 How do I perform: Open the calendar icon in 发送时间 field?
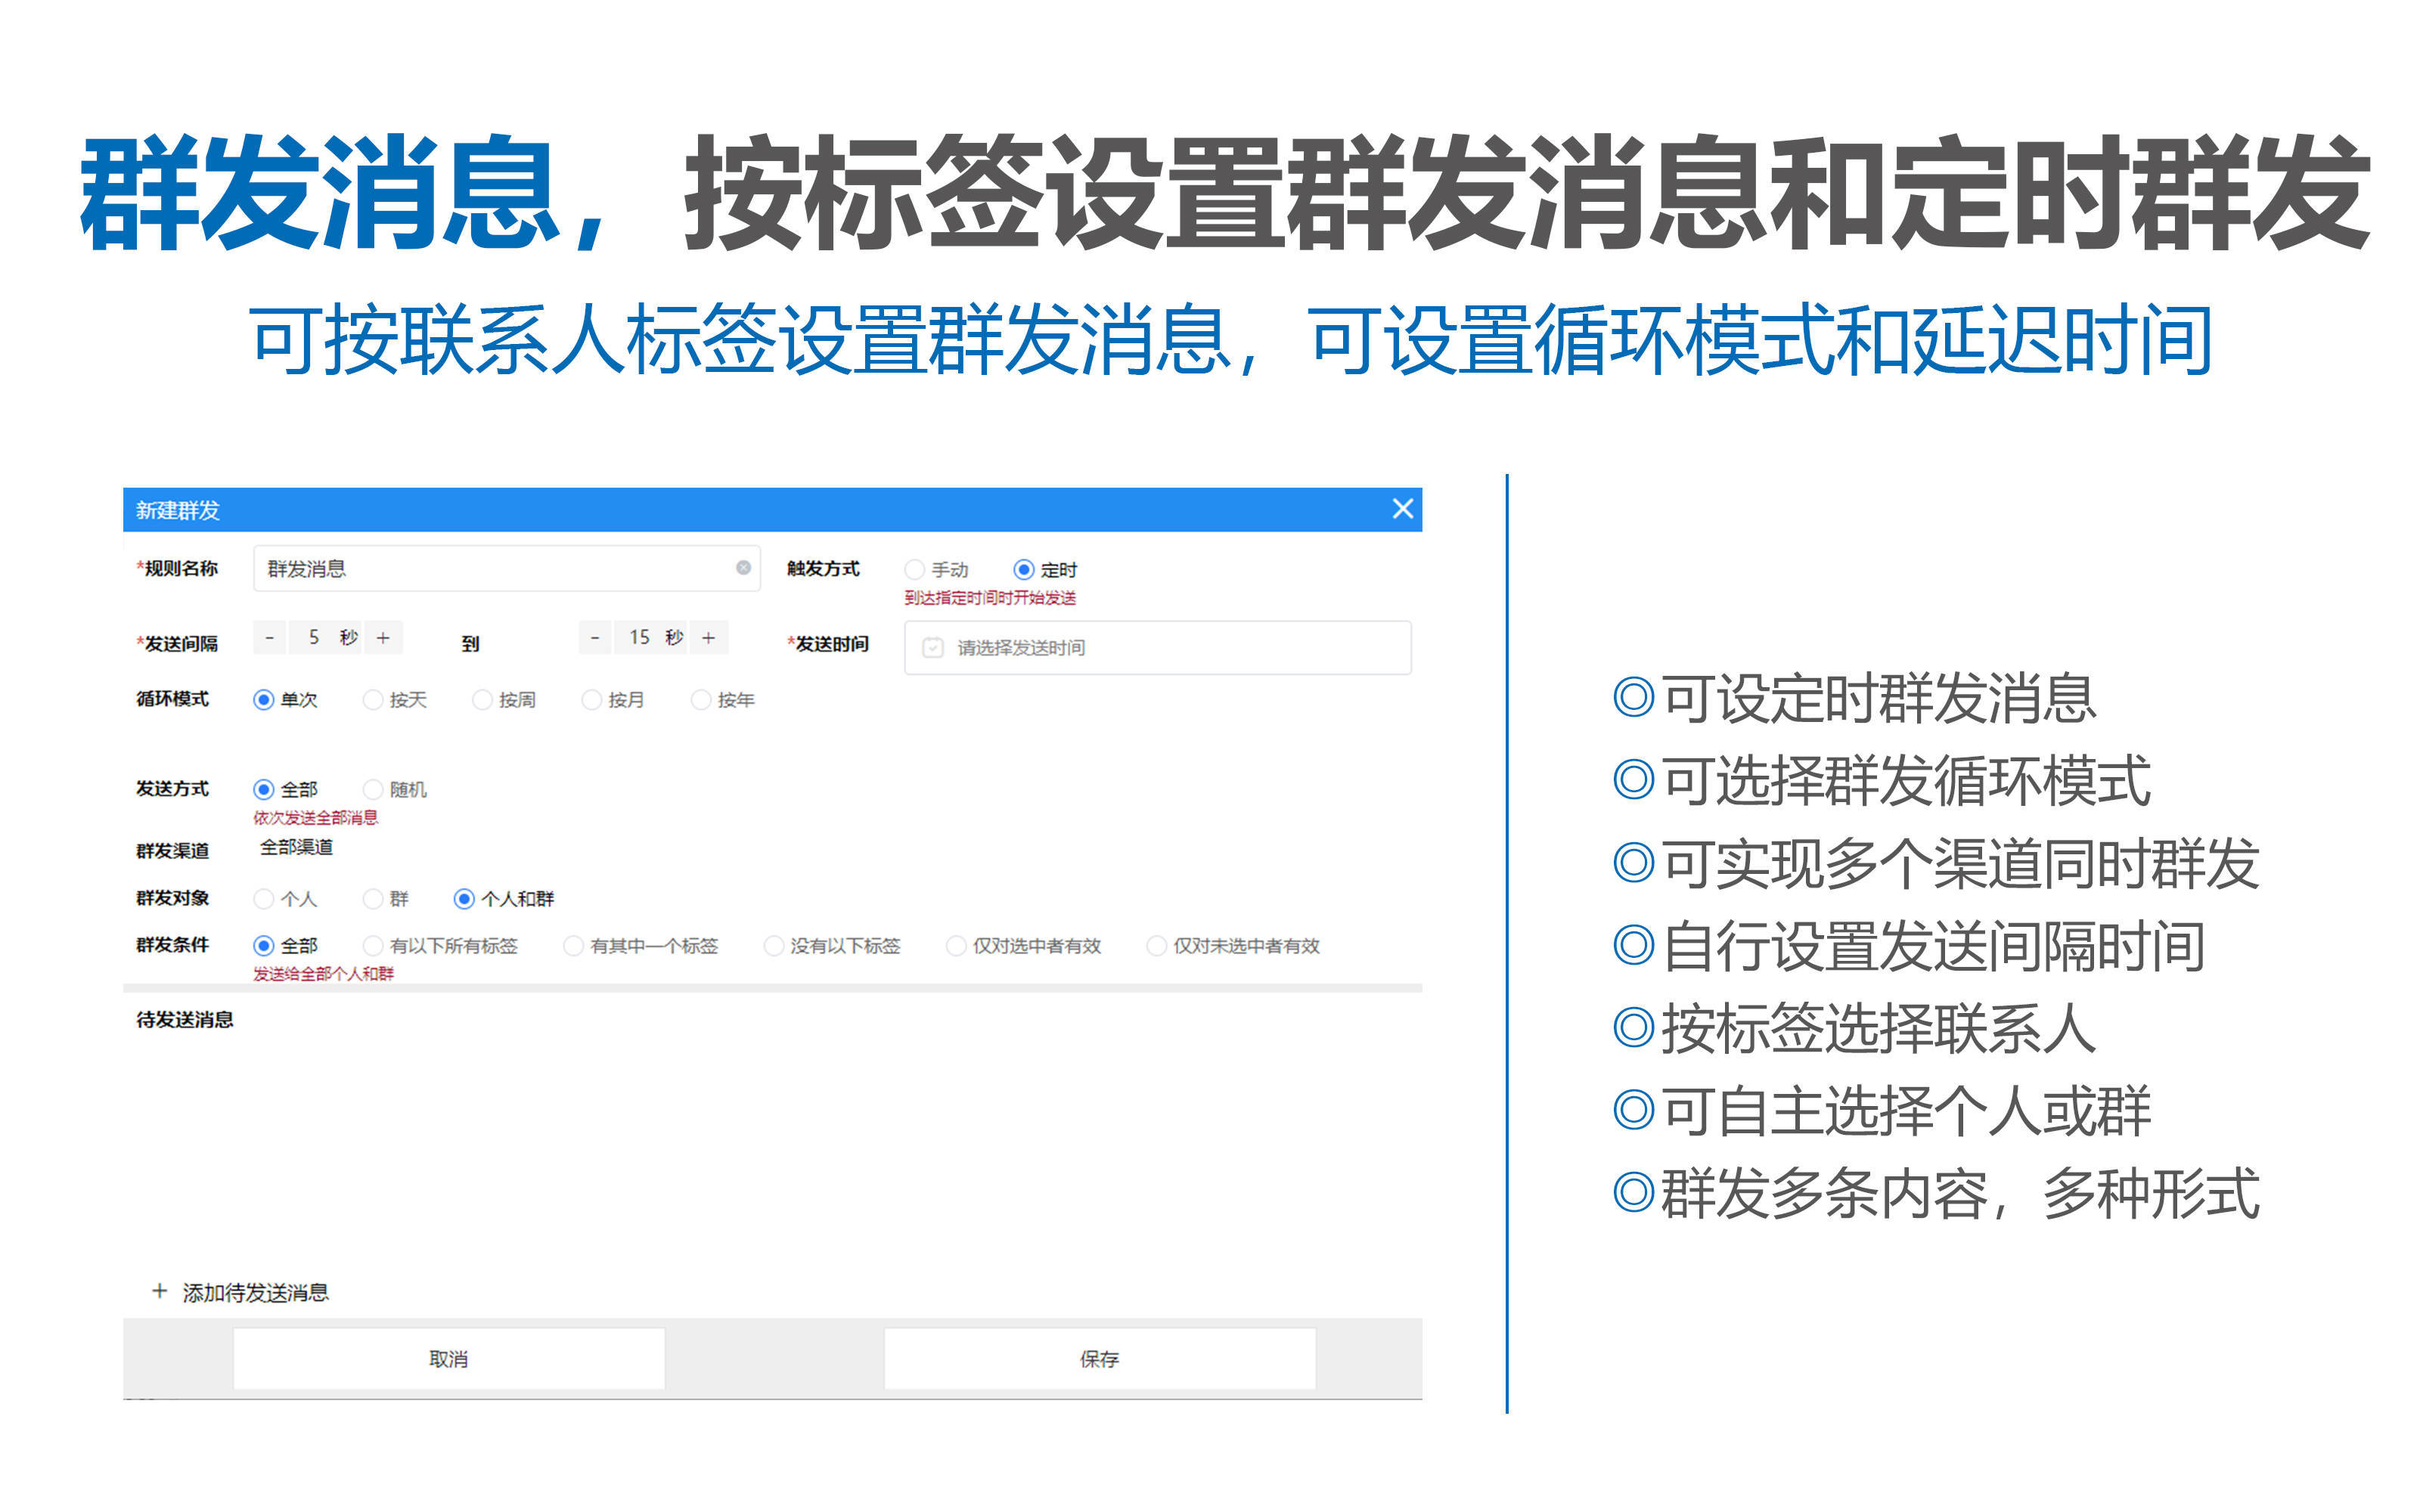point(930,647)
